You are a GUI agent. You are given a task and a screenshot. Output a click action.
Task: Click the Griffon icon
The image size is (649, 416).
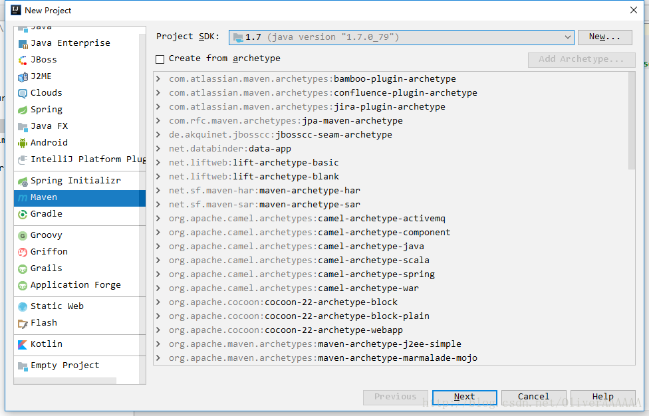pyautogui.click(x=23, y=253)
